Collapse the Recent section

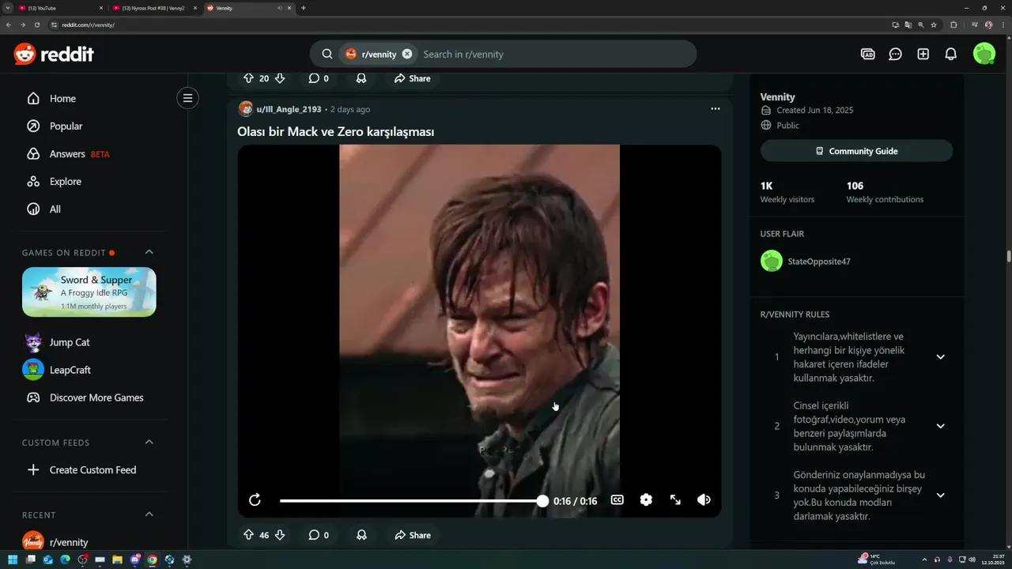[149, 514]
